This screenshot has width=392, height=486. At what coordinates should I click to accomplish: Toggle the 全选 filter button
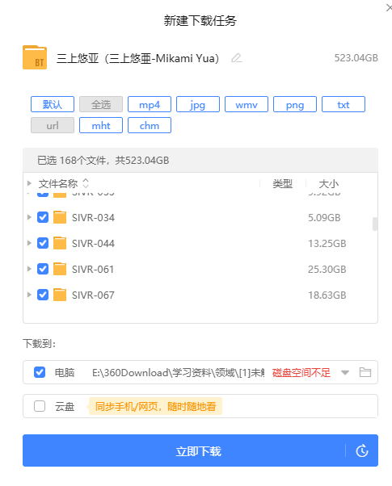(101, 104)
